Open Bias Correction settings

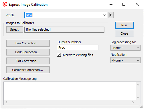click(x=28, y=43)
